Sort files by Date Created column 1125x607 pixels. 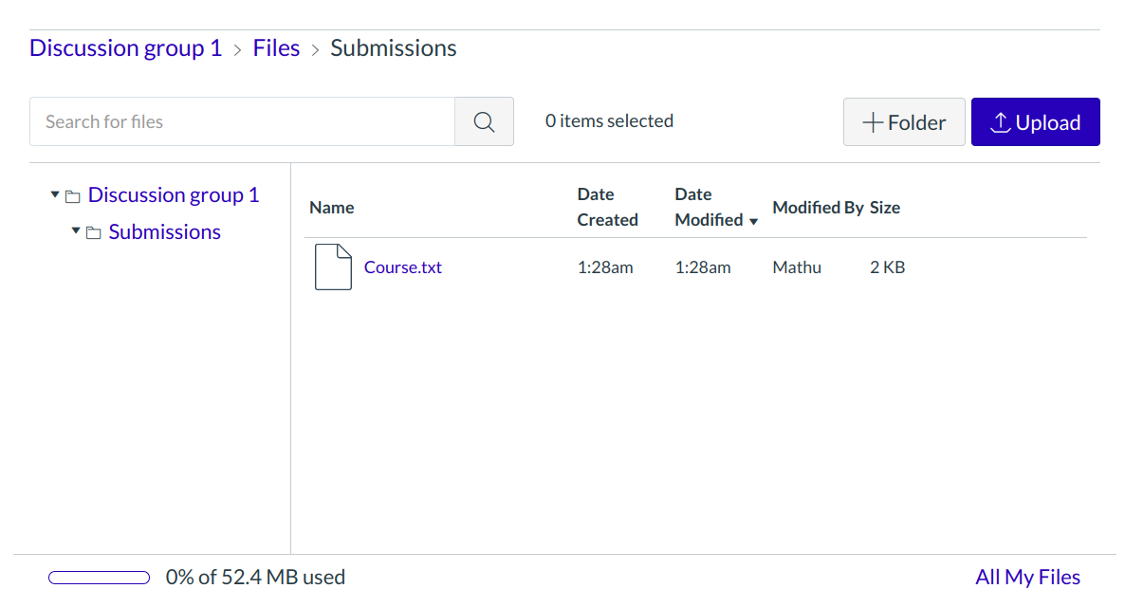tap(607, 207)
